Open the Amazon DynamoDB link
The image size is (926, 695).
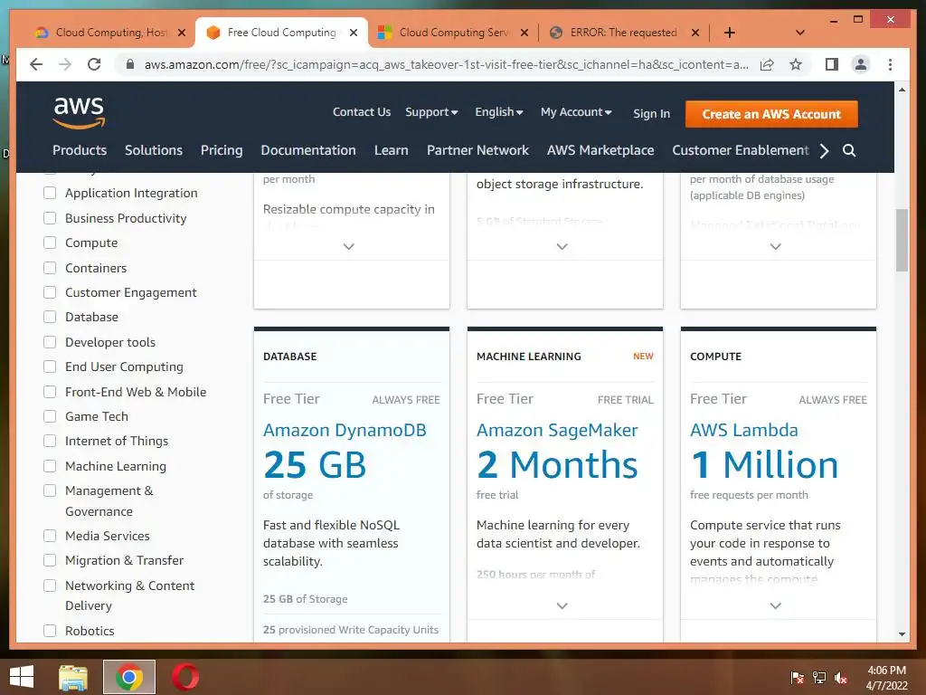pyautogui.click(x=345, y=430)
